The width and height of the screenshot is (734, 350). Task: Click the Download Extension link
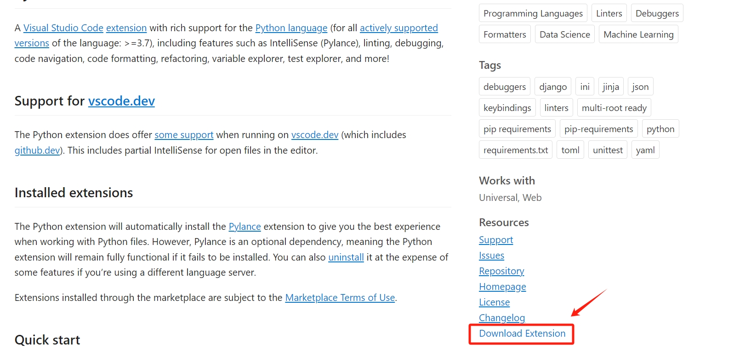click(522, 333)
